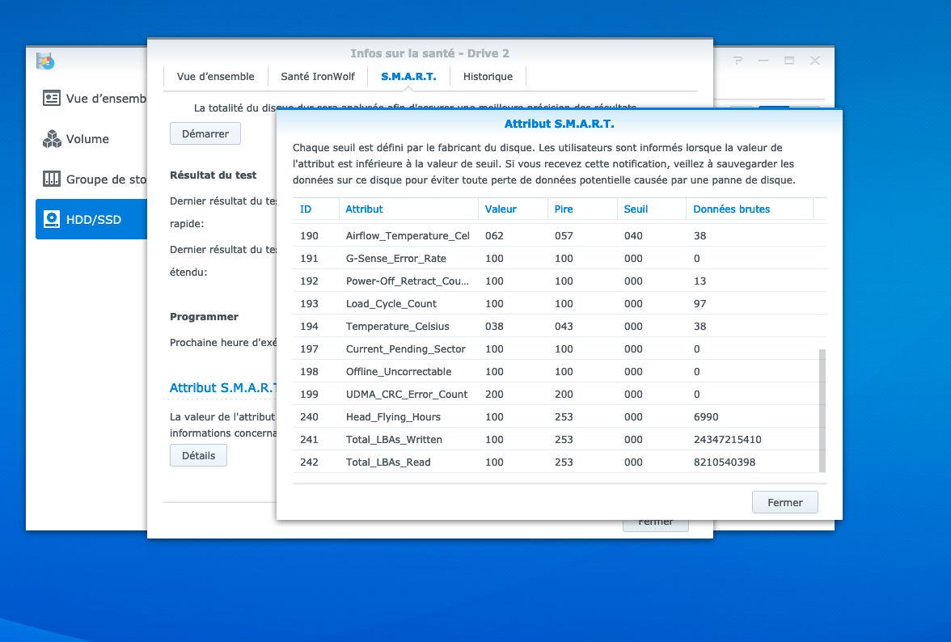Minimize the Storage Manager window
The width and height of the screenshot is (951, 642).
tap(763, 60)
